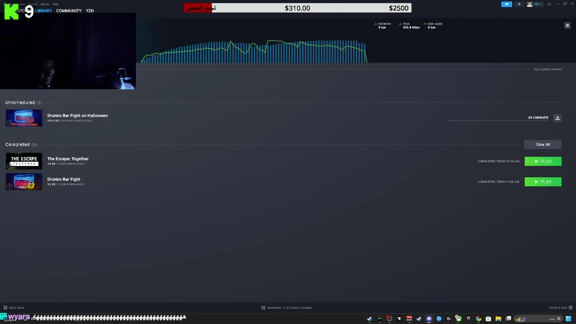576x324 pixels.
Task: Open the YZN profile tab
Action: 90,11
